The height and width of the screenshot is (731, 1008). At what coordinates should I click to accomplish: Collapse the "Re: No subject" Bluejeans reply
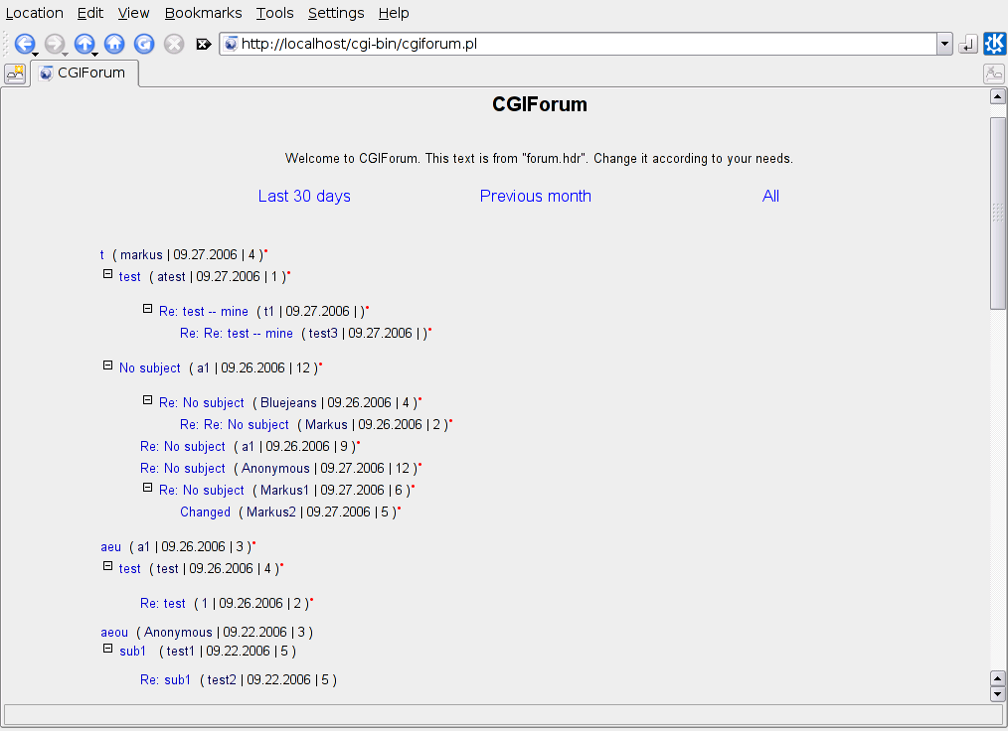[148, 400]
